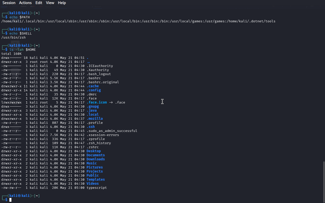Open the Help menu
Image resolution: width=325 pixels, height=203 pixels.
(62, 3)
